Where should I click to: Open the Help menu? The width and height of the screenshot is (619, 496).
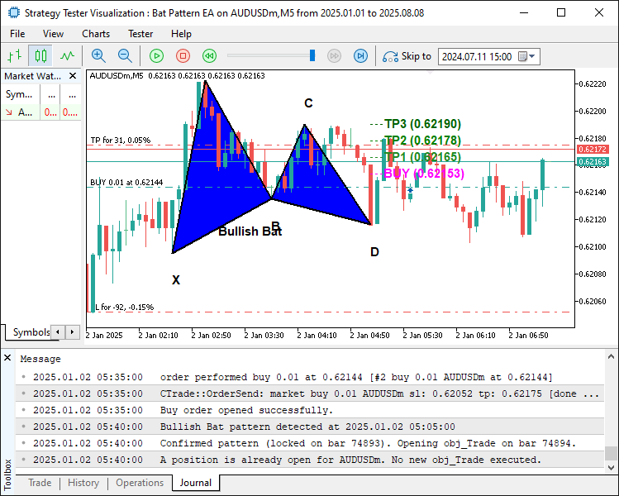pos(181,34)
